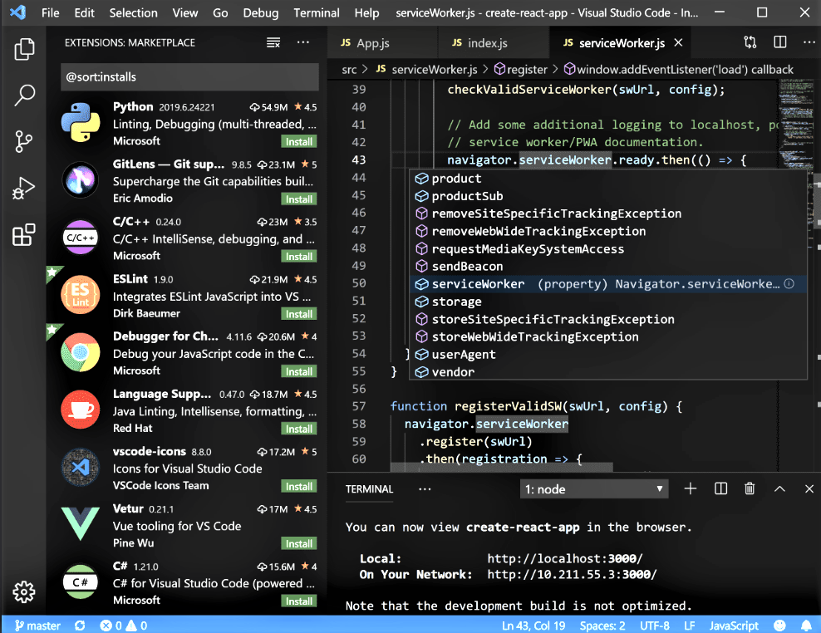Click src in the breadcrumb

349,69
